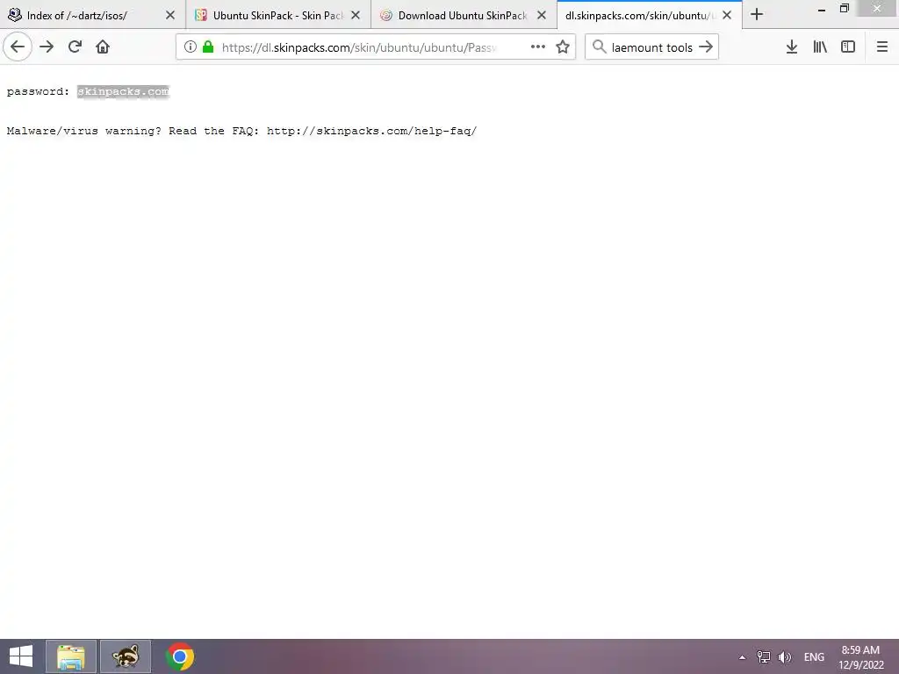The image size is (899, 674).
Task: Open File Explorer from the taskbar
Action: pos(71,656)
